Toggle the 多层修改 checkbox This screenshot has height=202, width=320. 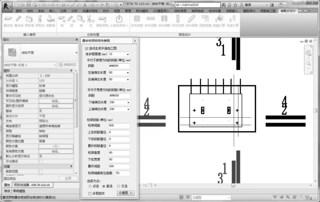(x=90, y=193)
